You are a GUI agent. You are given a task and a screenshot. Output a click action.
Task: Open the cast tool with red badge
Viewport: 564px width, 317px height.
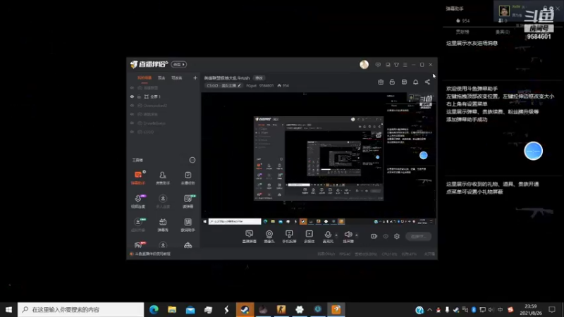(x=138, y=245)
